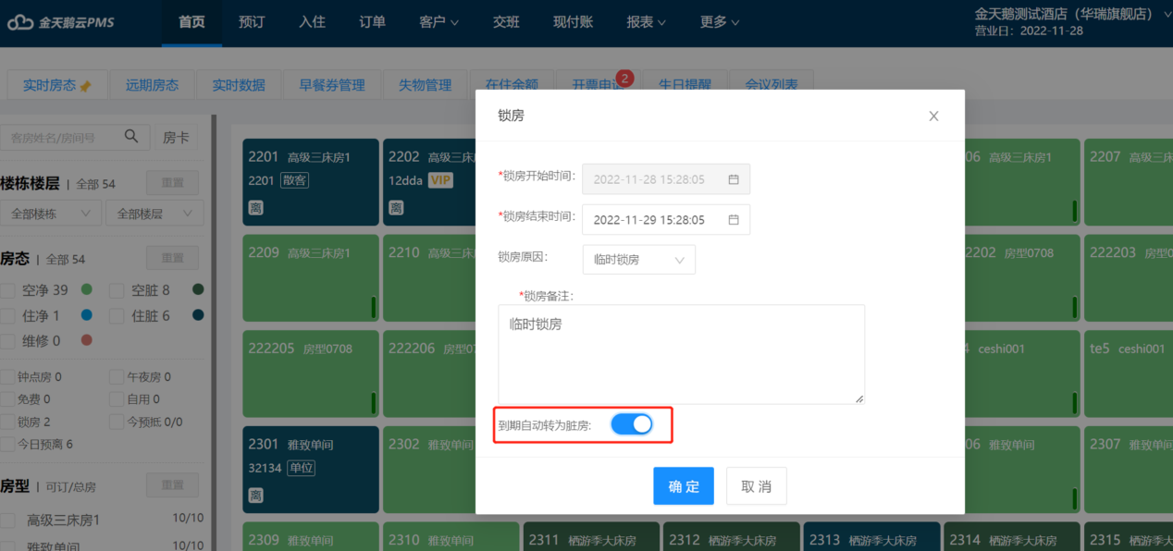Click the 金天鹅云PMS cloud logo
The height and width of the screenshot is (551, 1173).
(61, 22)
